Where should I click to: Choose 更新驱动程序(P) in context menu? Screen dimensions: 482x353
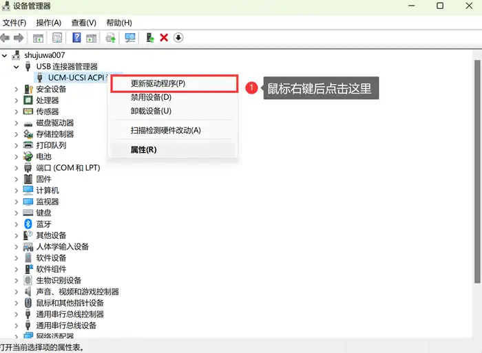[x=174, y=83]
